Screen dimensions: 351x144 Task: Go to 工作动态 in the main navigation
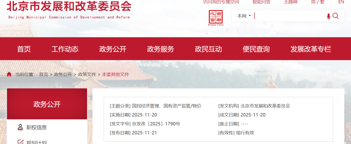pyautogui.click(x=65, y=49)
